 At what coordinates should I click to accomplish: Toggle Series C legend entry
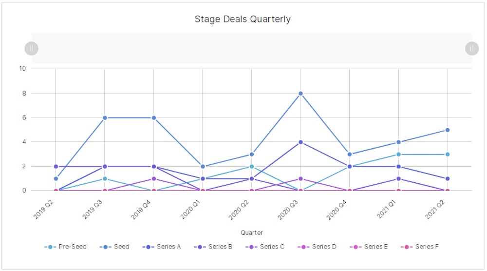pyautogui.click(x=265, y=247)
